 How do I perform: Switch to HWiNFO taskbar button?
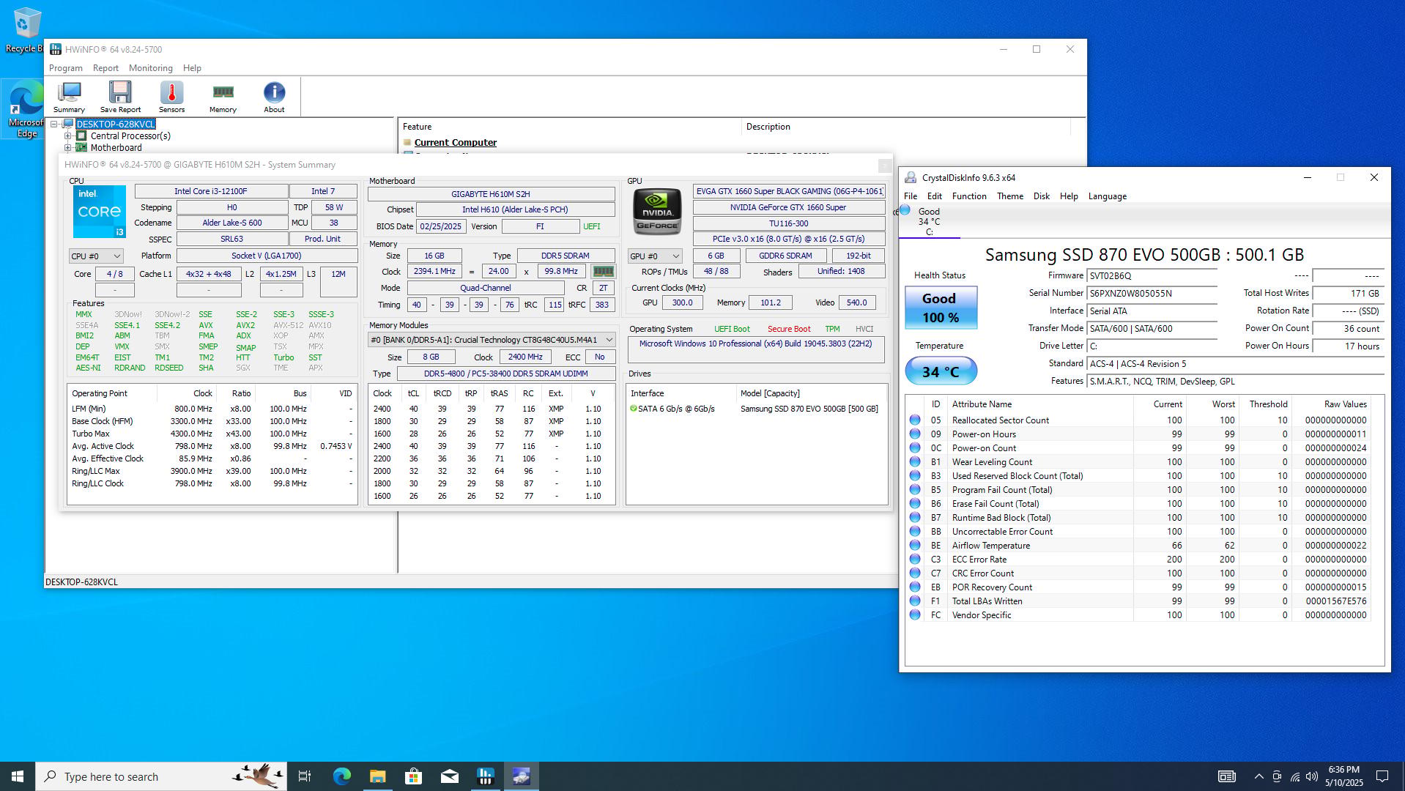pos(485,776)
